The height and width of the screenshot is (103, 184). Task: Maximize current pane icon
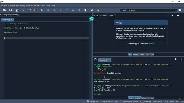tap(86, 10)
